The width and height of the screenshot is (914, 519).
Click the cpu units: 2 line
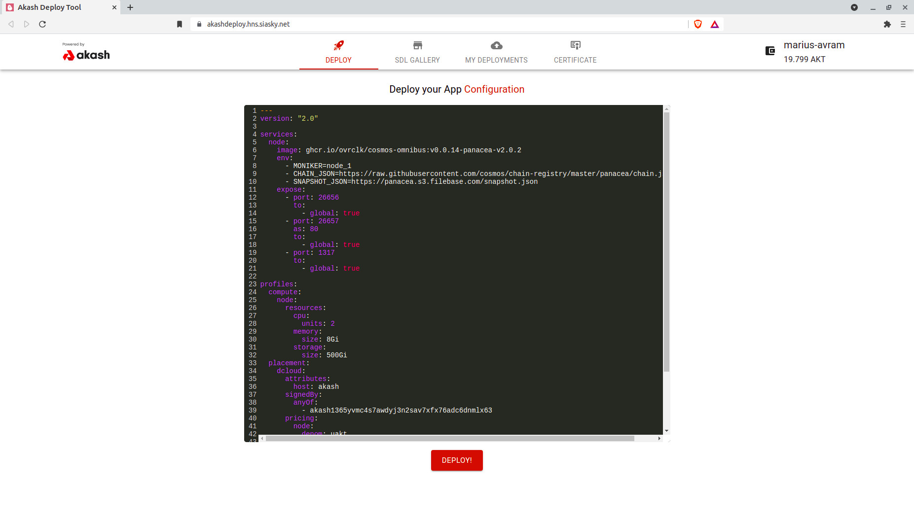(318, 324)
